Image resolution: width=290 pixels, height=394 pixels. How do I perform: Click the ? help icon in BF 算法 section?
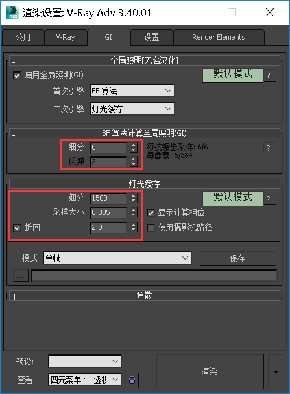269,148
